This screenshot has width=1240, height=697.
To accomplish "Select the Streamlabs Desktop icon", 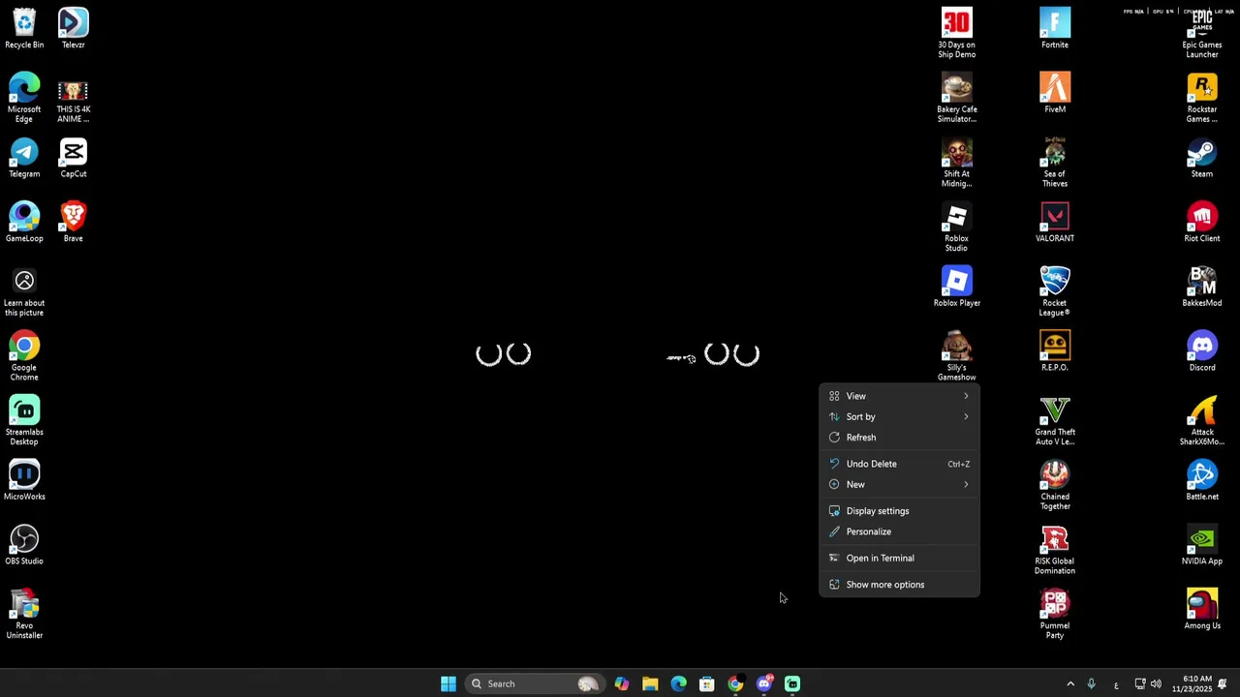I will [x=24, y=420].
